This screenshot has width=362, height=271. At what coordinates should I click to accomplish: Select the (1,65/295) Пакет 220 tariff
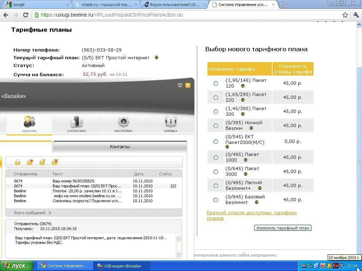click(x=216, y=97)
